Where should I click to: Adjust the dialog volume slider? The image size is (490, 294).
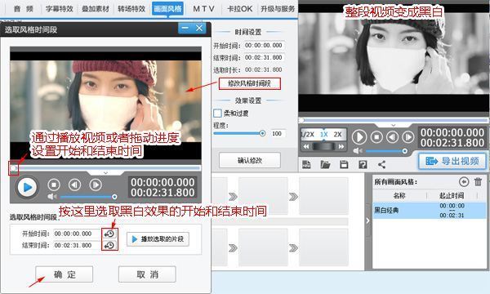[x=88, y=197]
